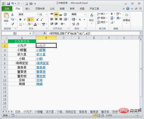Screen dimensions: 144x119
Task: Click the 样式 styles button
Action: (x=91, y=18)
